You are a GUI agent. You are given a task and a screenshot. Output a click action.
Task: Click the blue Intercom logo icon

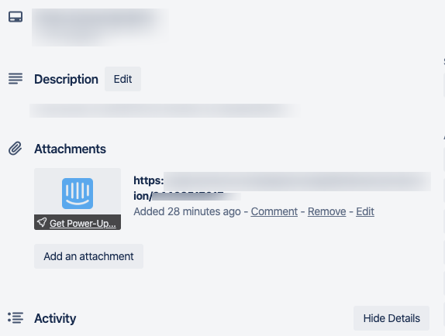(78, 194)
